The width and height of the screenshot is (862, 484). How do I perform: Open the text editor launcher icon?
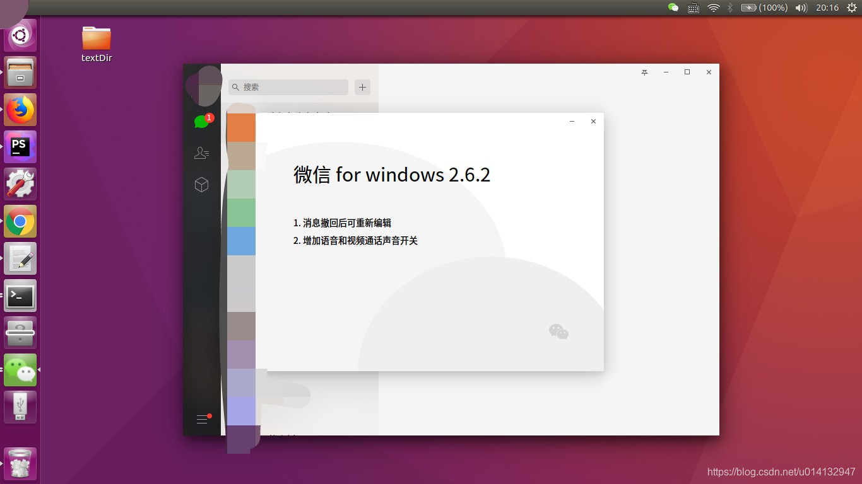tap(20, 258)
